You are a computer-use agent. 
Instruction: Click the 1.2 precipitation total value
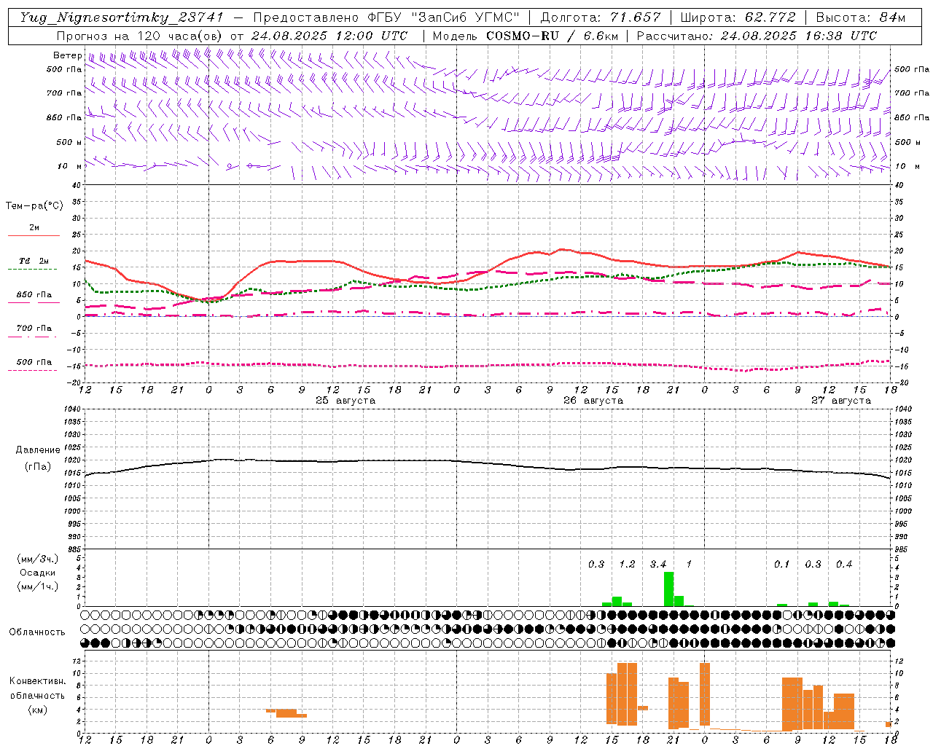point(627,564)
